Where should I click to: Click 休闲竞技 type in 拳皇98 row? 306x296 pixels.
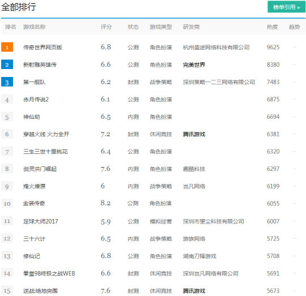(x=161, y=273)
